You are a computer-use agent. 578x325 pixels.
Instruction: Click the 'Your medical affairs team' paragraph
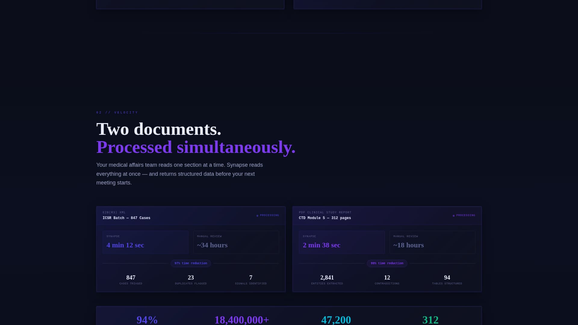coord(180,174)
